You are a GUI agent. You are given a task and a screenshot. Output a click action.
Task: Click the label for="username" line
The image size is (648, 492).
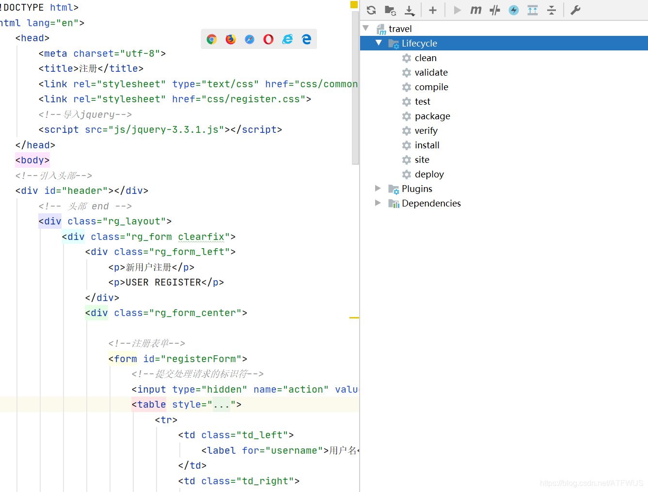[280, 450]
